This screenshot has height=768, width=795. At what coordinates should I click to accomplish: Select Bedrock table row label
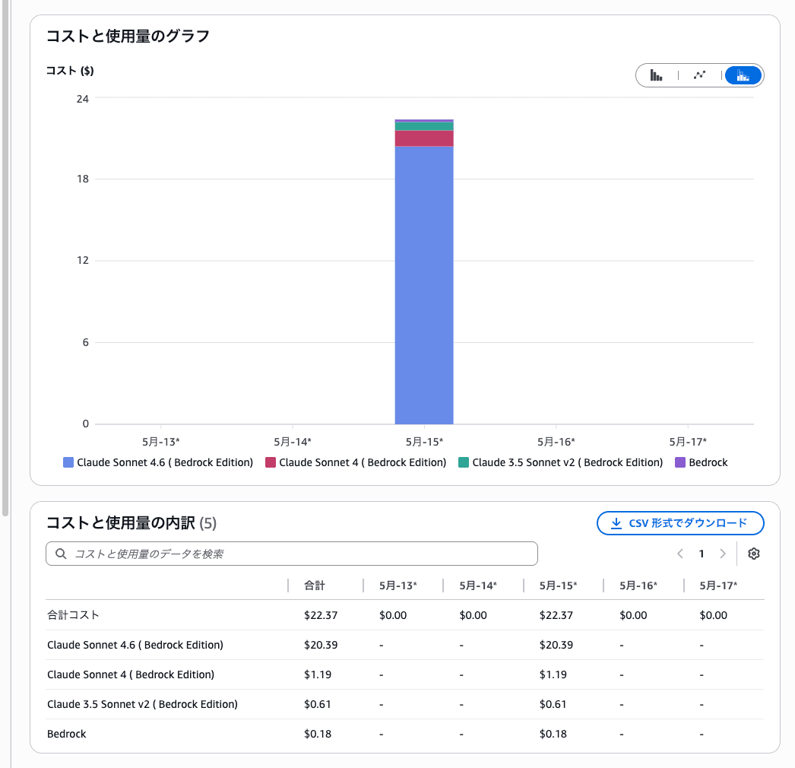coord(66,734)
